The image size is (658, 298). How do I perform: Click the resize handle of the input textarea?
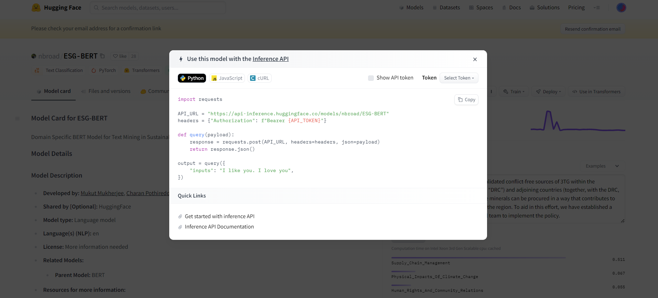point(623,221)
